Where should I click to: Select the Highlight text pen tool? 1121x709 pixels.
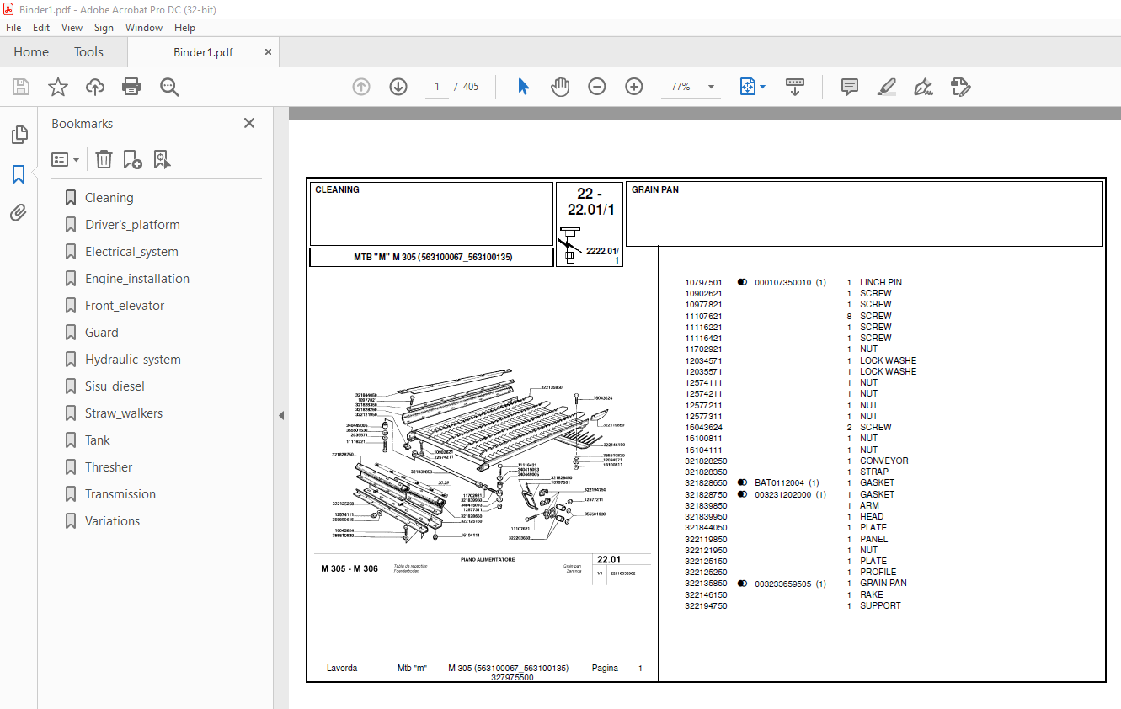(x=886, y=87)
